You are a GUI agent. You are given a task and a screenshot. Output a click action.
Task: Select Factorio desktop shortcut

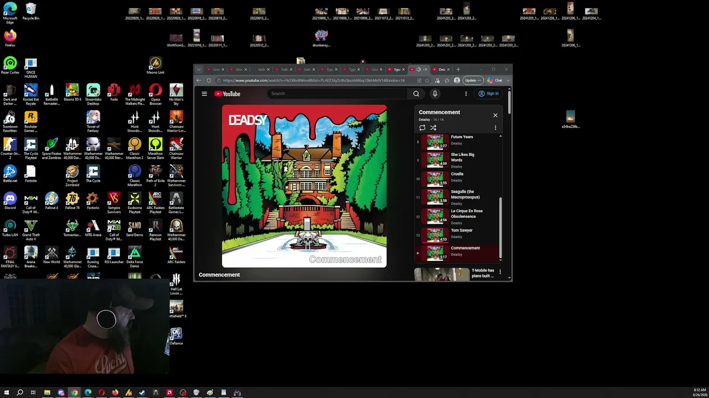pos(93,201)
